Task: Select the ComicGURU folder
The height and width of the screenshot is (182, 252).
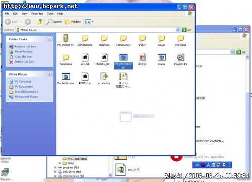Action: [x=123, y=40]
